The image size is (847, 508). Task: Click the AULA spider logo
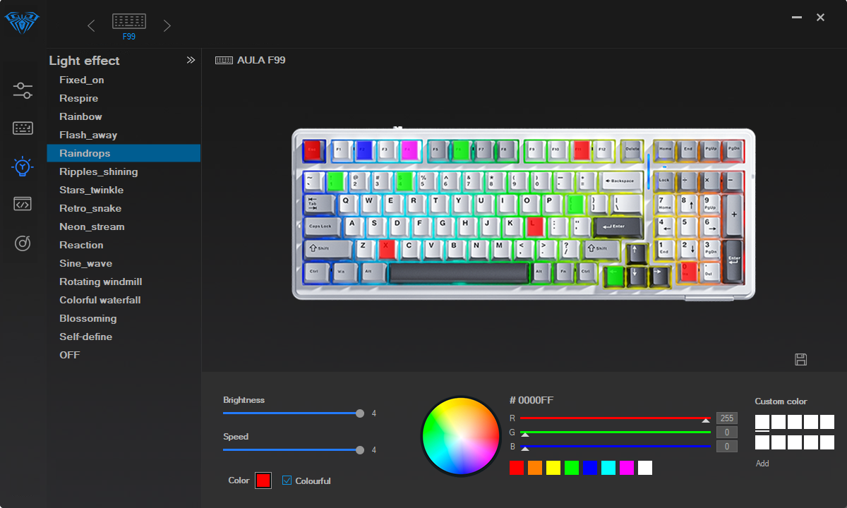[23, 23]
